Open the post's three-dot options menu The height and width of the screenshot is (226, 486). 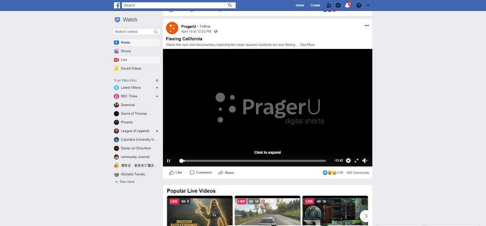pyautogui.click(x=367, y=25)
